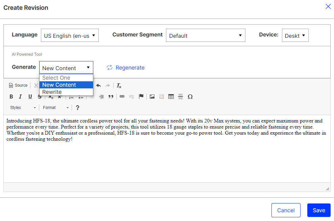Image resolution: width=334 pixels, height=221 pixels.
Task: Click the Unlink icon
Action: 132,97
